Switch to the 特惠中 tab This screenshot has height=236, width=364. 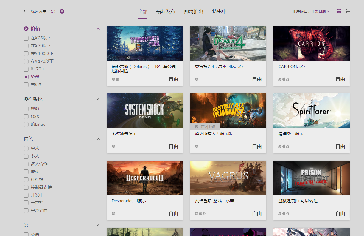[219, 11]
